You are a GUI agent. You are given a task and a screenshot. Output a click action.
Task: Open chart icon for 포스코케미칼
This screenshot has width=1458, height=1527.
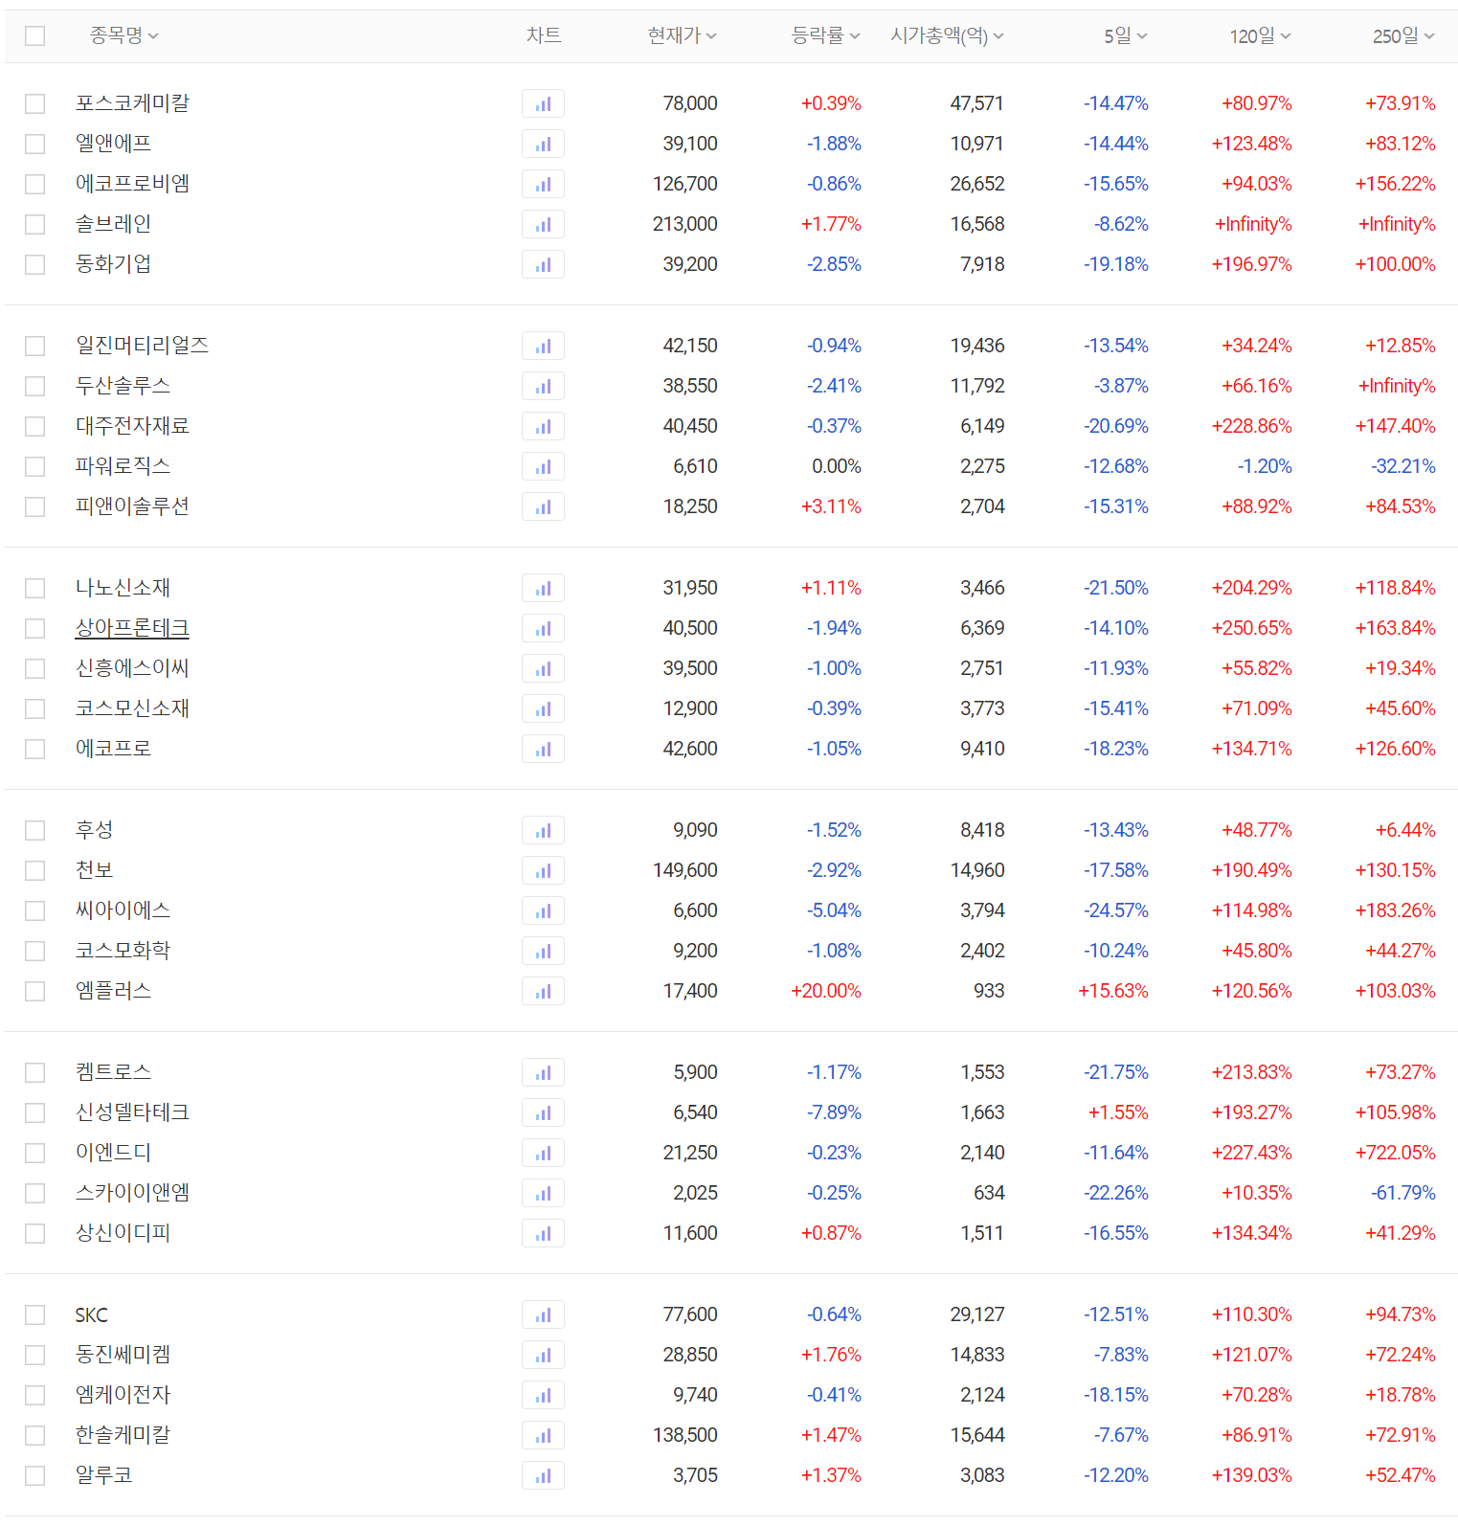coord(543,103)
